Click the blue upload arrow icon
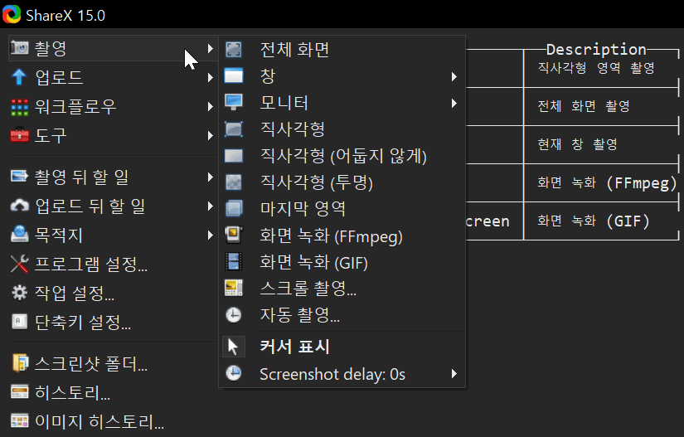This screenshot has width=684, height=437. click(x=19, y=77)
